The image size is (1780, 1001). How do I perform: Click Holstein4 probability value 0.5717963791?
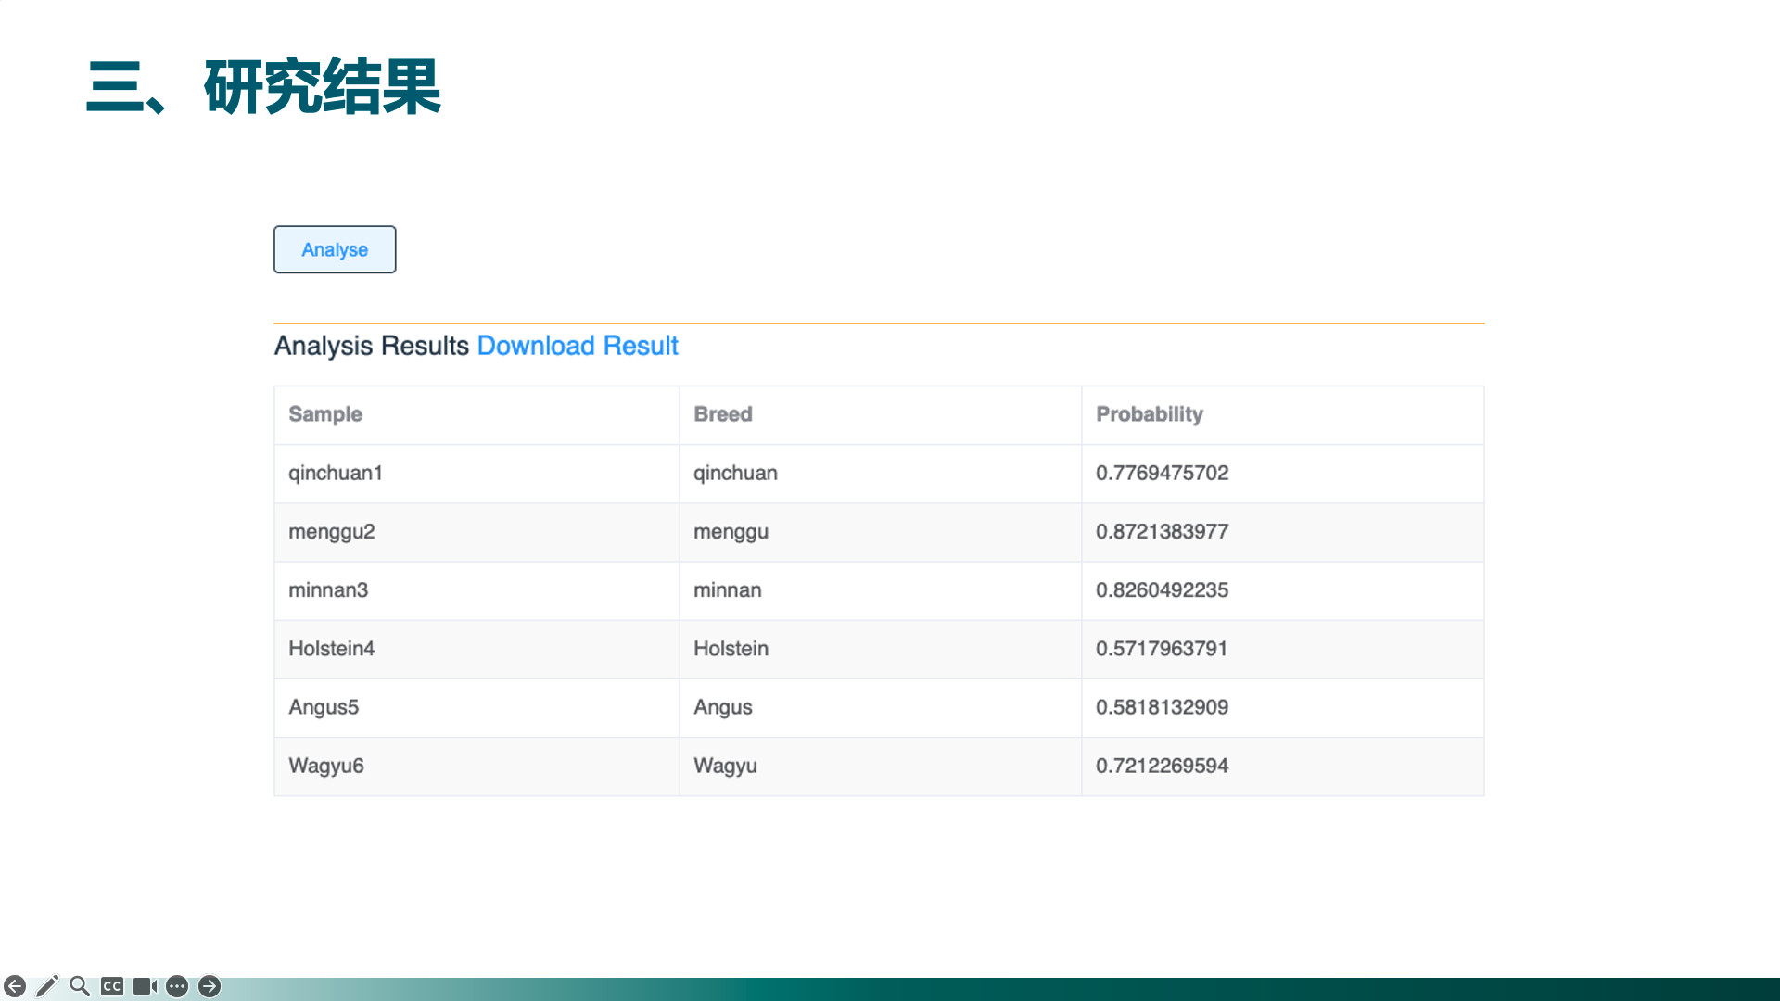coord(1161,648)
